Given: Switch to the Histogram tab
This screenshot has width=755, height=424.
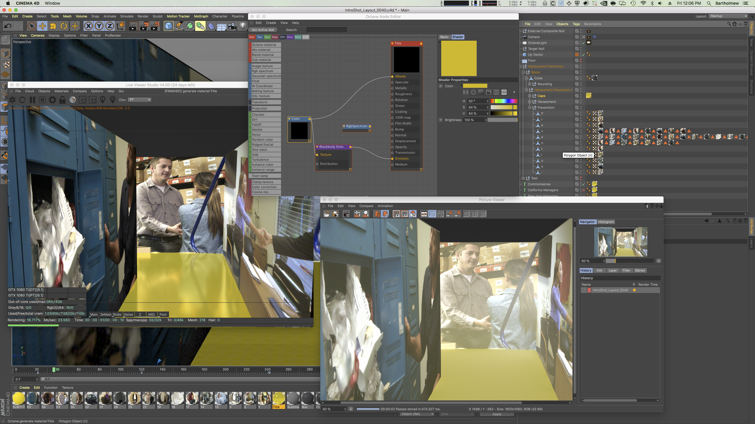Looking at the screenshot, I should point(606,222).
